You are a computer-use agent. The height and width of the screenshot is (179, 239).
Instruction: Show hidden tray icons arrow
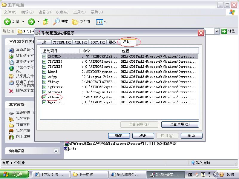(x=216, y=175)
